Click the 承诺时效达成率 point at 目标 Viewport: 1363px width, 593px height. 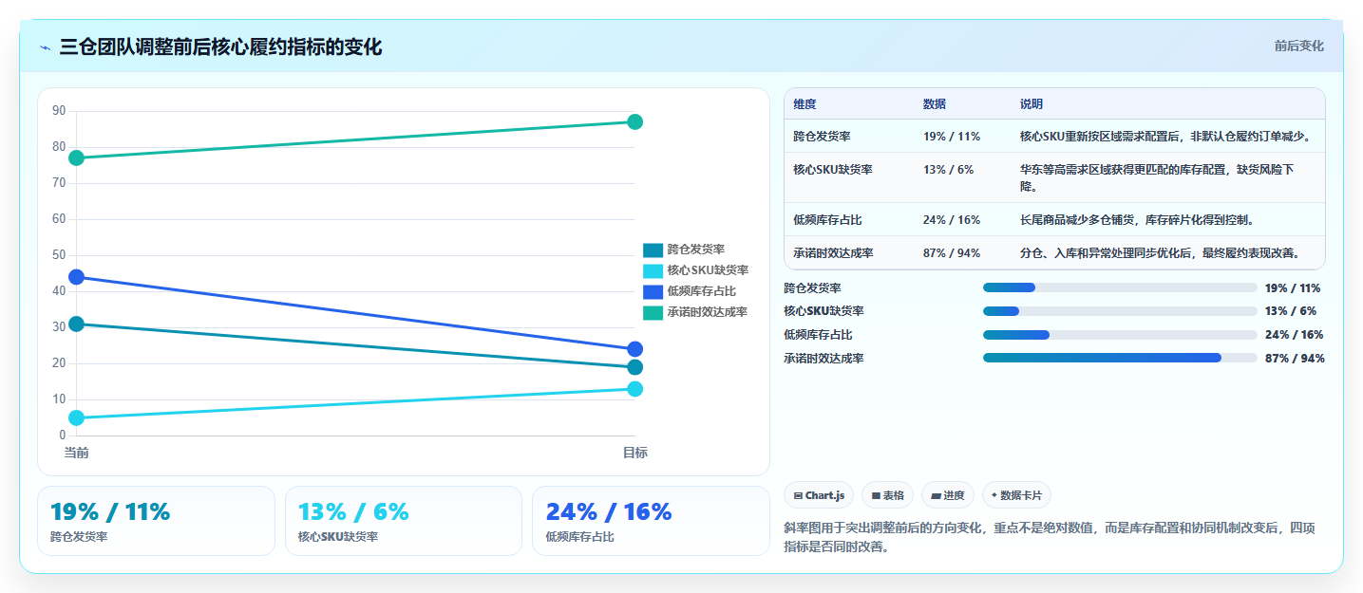click(x=635, y=121)
